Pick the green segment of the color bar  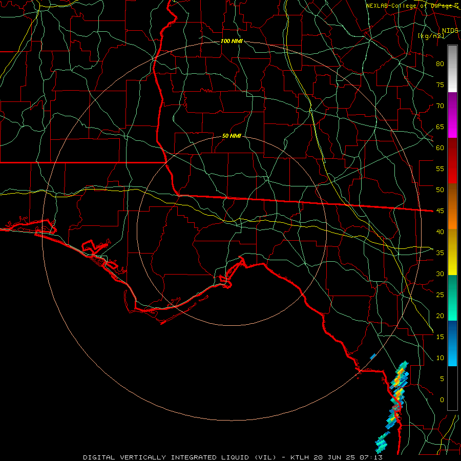[x=452, y=298]
